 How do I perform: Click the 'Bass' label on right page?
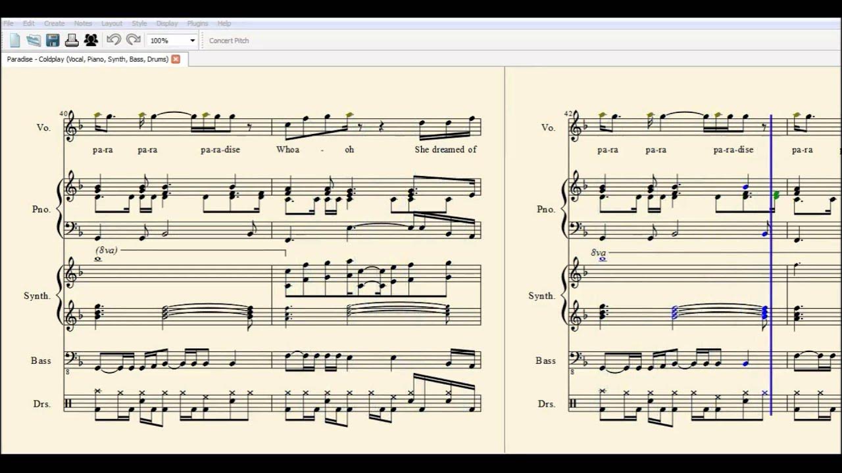tap(545, 361)
